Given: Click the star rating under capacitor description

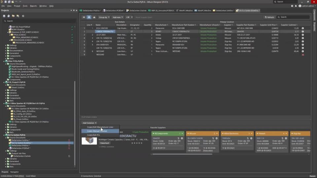Looking at the screenshot, I should (x=137, y=143).
